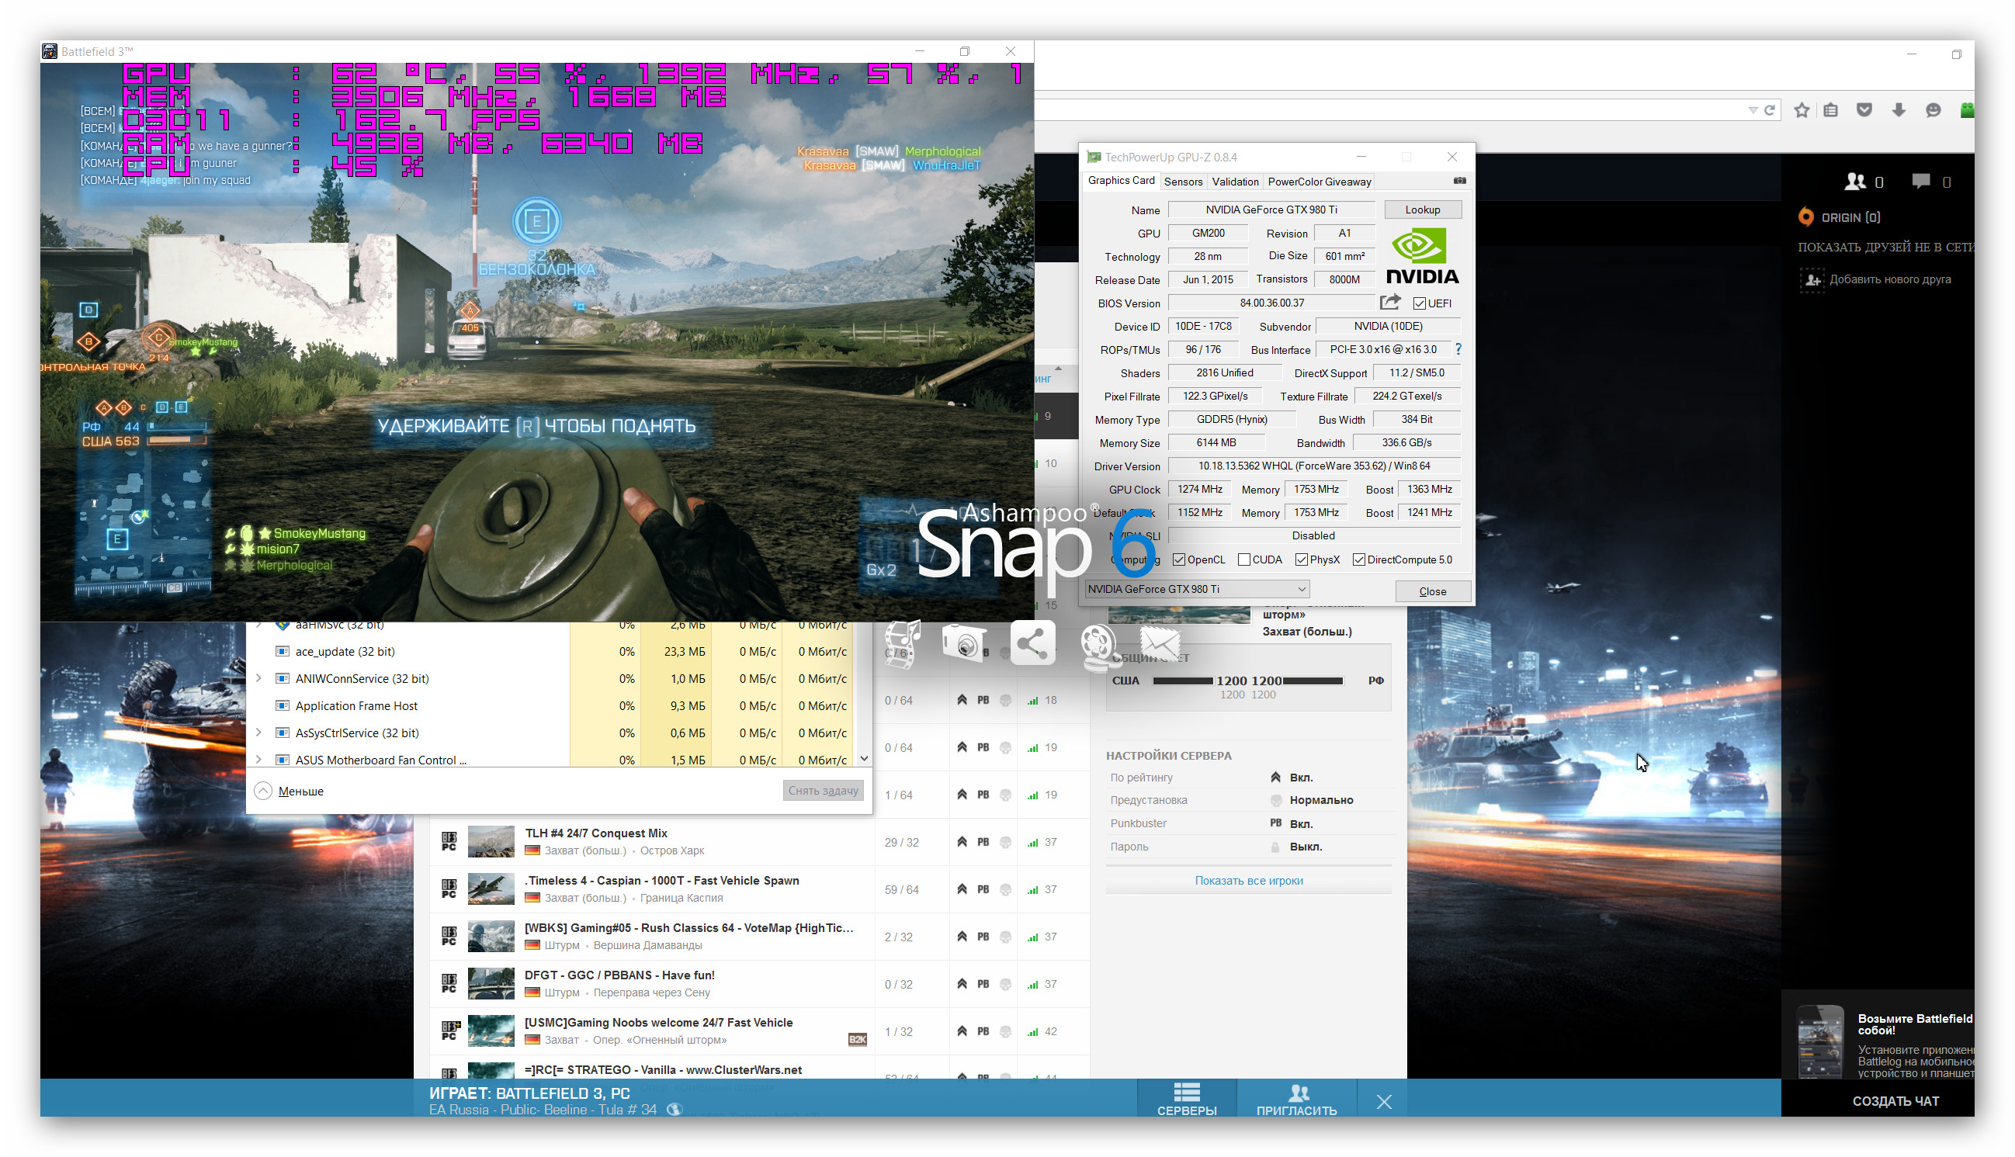The width and height of the screenshot is (2015, 1157).
Task: Select the TLH #4 24/7 Conquest Mix server
Action: pos(595,833)
